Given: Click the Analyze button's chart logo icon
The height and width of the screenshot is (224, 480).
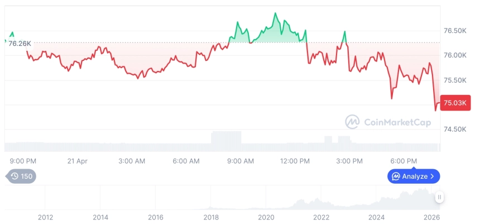Looking at the screenshot, I should point(396,177).
